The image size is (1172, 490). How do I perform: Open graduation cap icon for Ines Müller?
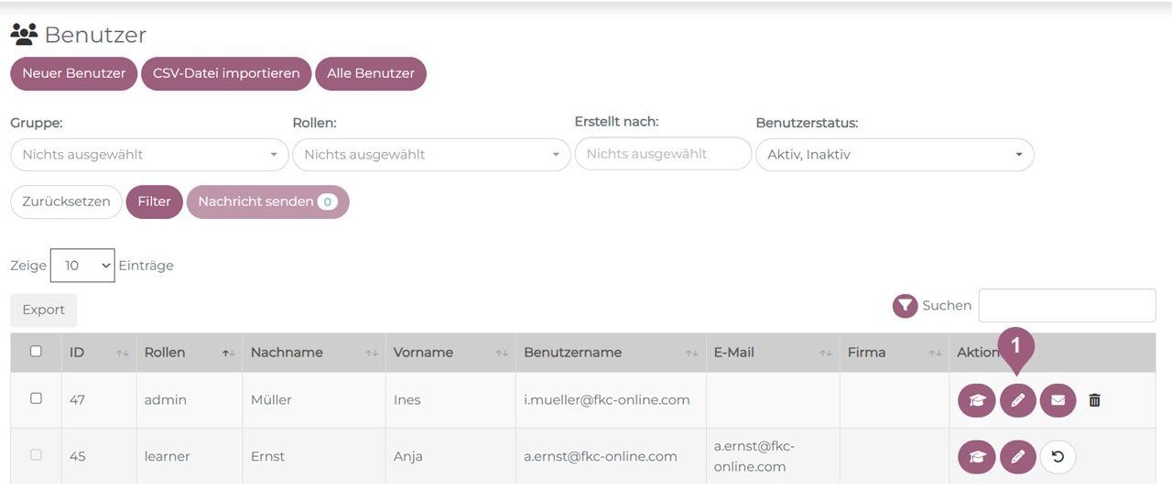(976, 400)
